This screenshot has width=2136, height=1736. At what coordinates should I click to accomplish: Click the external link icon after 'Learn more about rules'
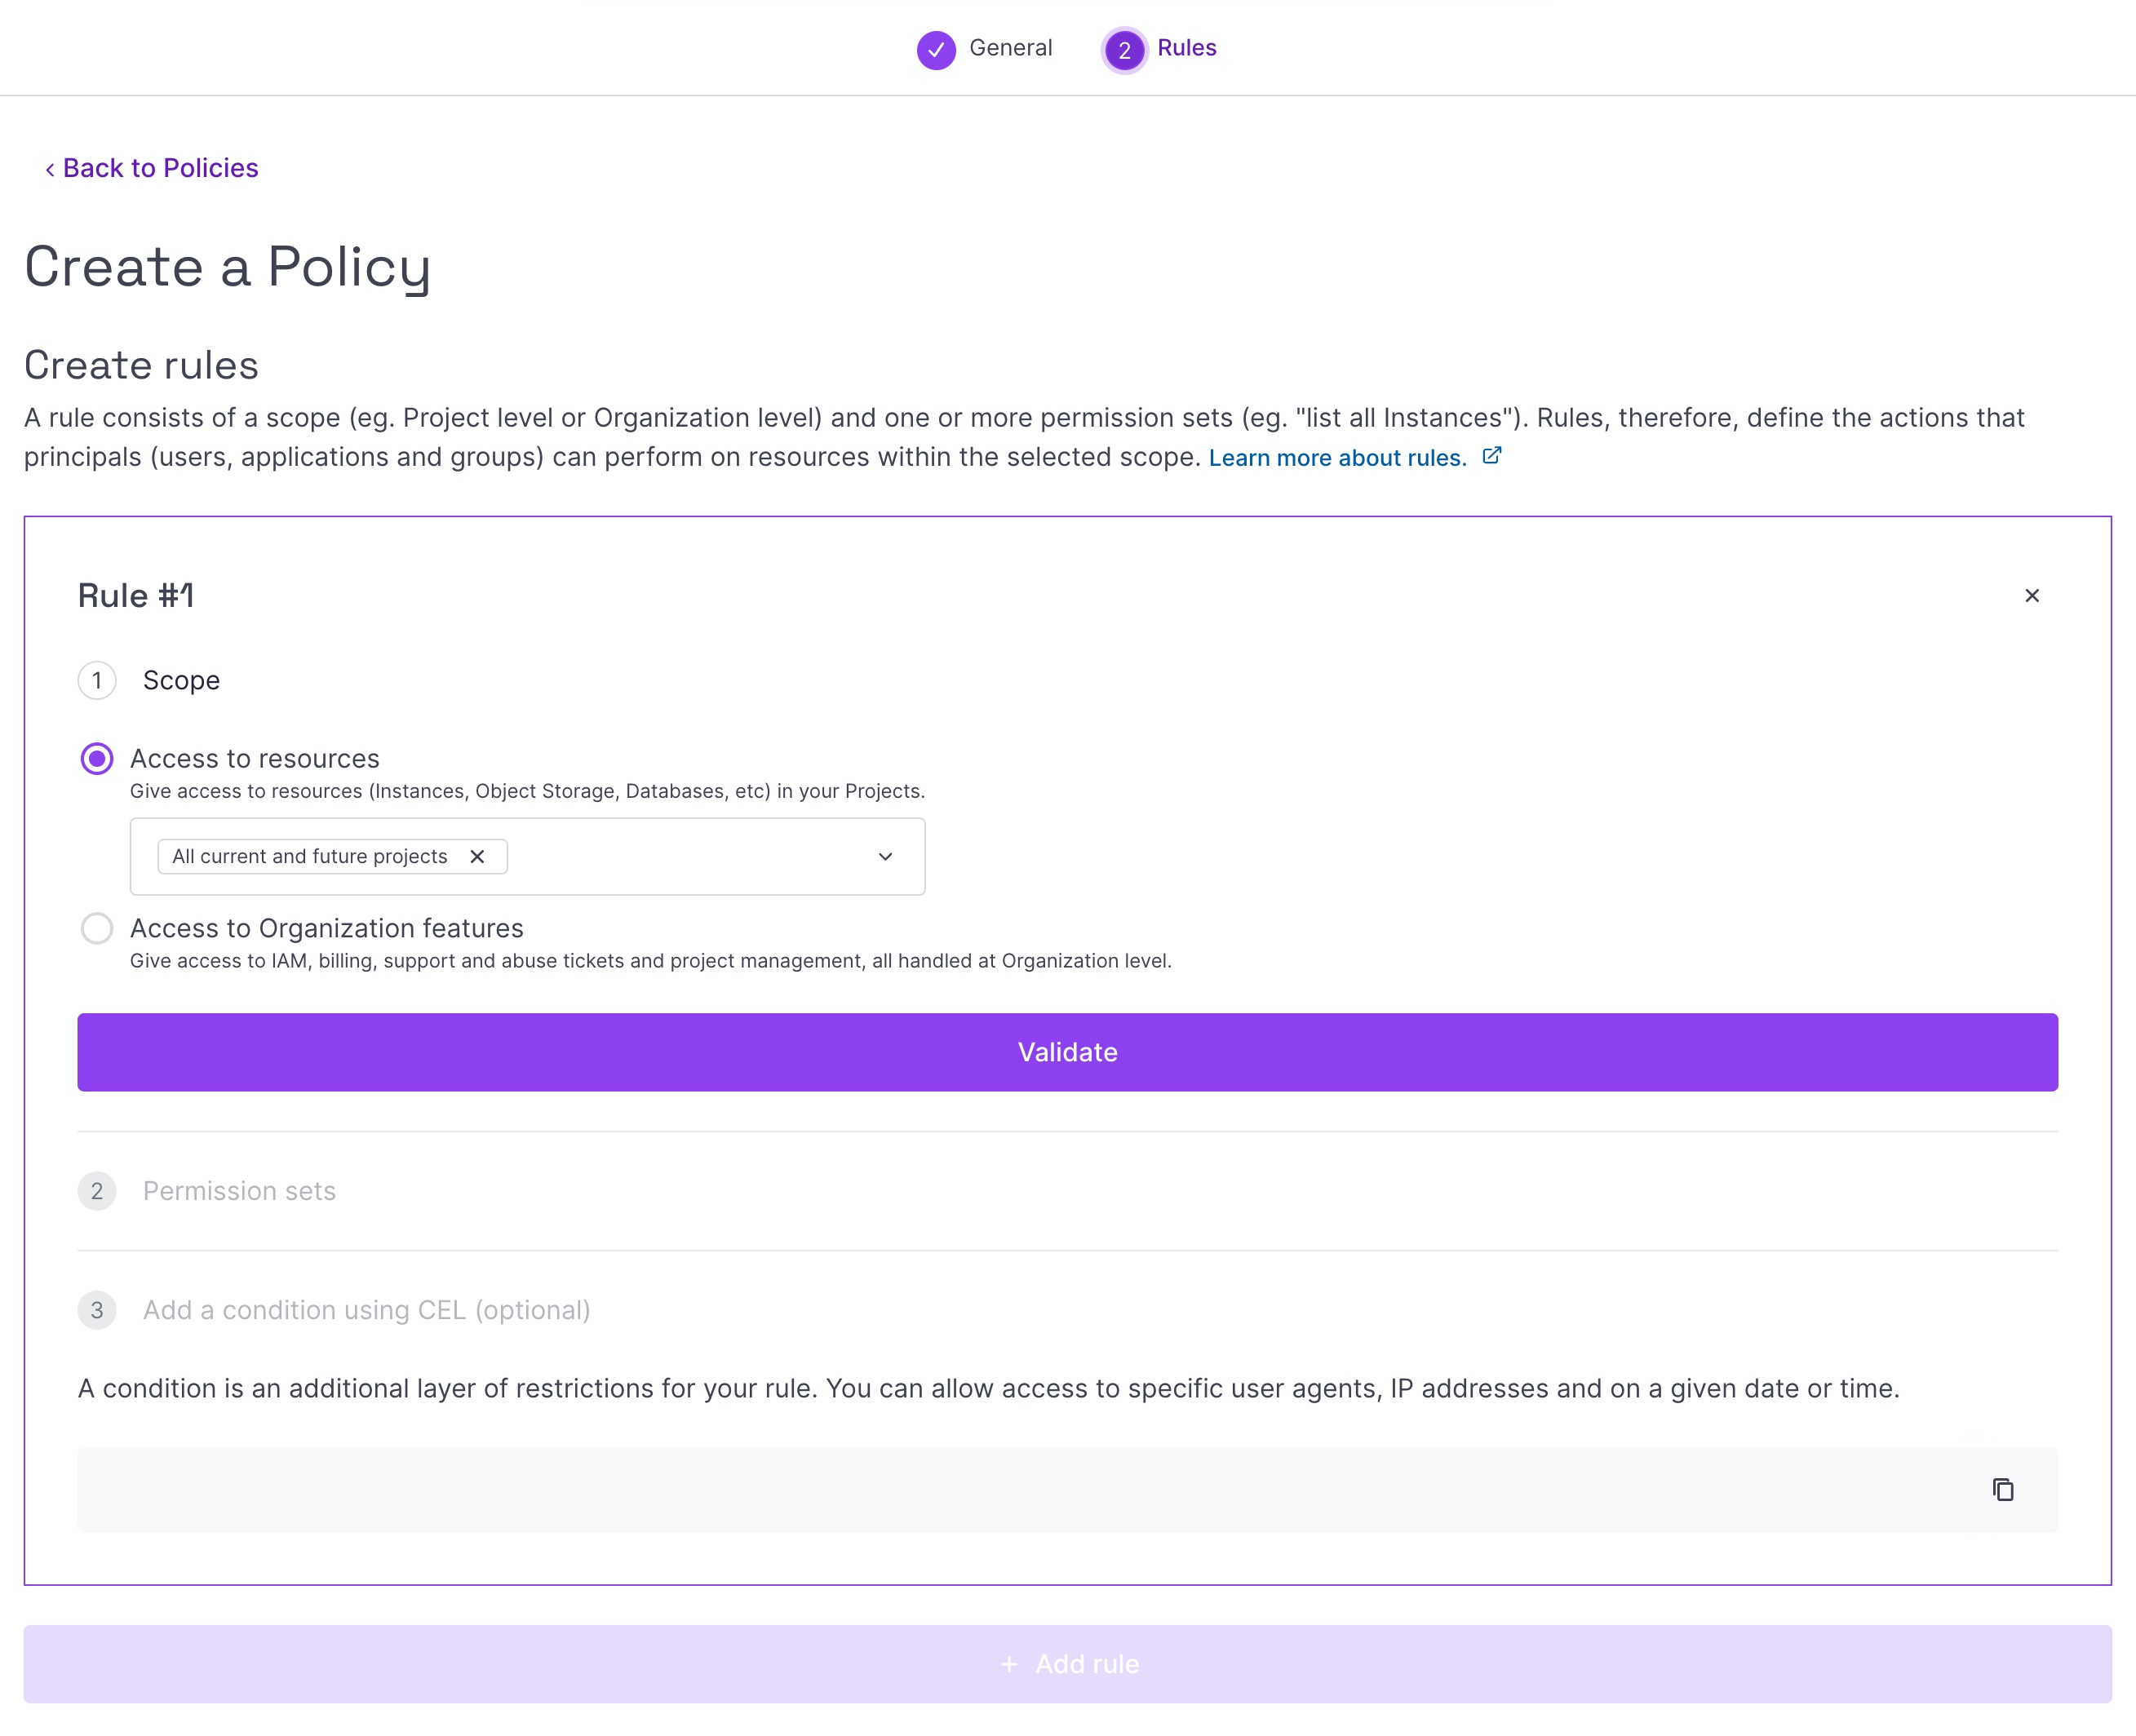(x=1491, y=456)
